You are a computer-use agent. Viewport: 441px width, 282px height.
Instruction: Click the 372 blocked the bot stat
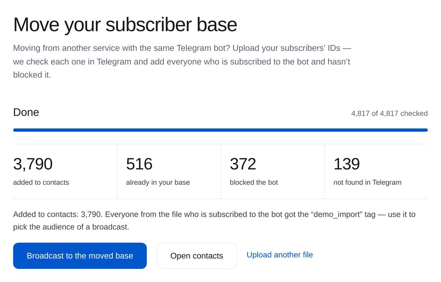point(273,171)
